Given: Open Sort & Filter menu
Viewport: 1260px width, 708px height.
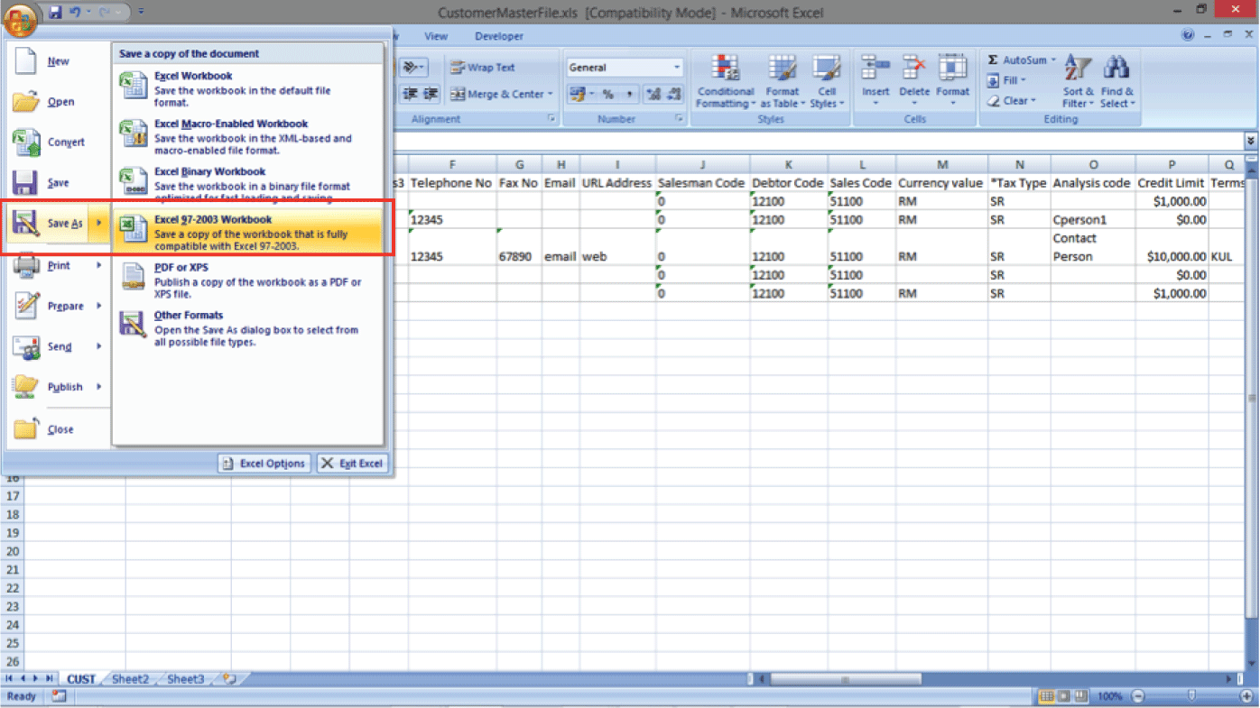Looking at the screenshot, I should coord(1078,81).
